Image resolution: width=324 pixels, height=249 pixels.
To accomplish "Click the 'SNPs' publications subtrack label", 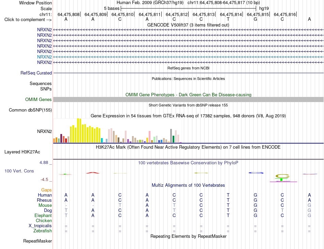I will 46,89.
